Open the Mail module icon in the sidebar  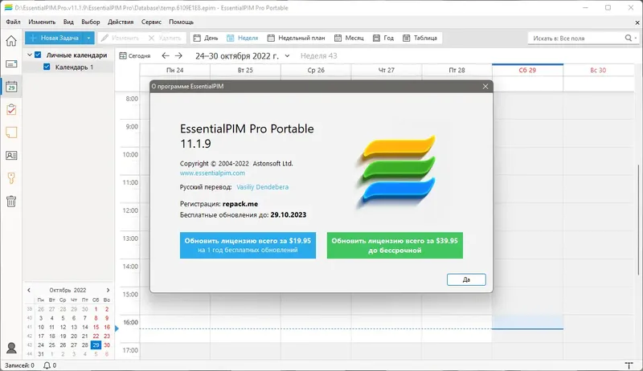click(11, 64)
